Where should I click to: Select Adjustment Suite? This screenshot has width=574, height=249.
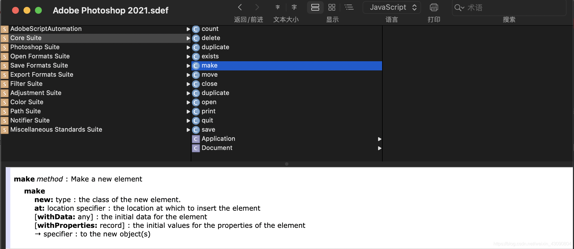(x=96, y=93)
